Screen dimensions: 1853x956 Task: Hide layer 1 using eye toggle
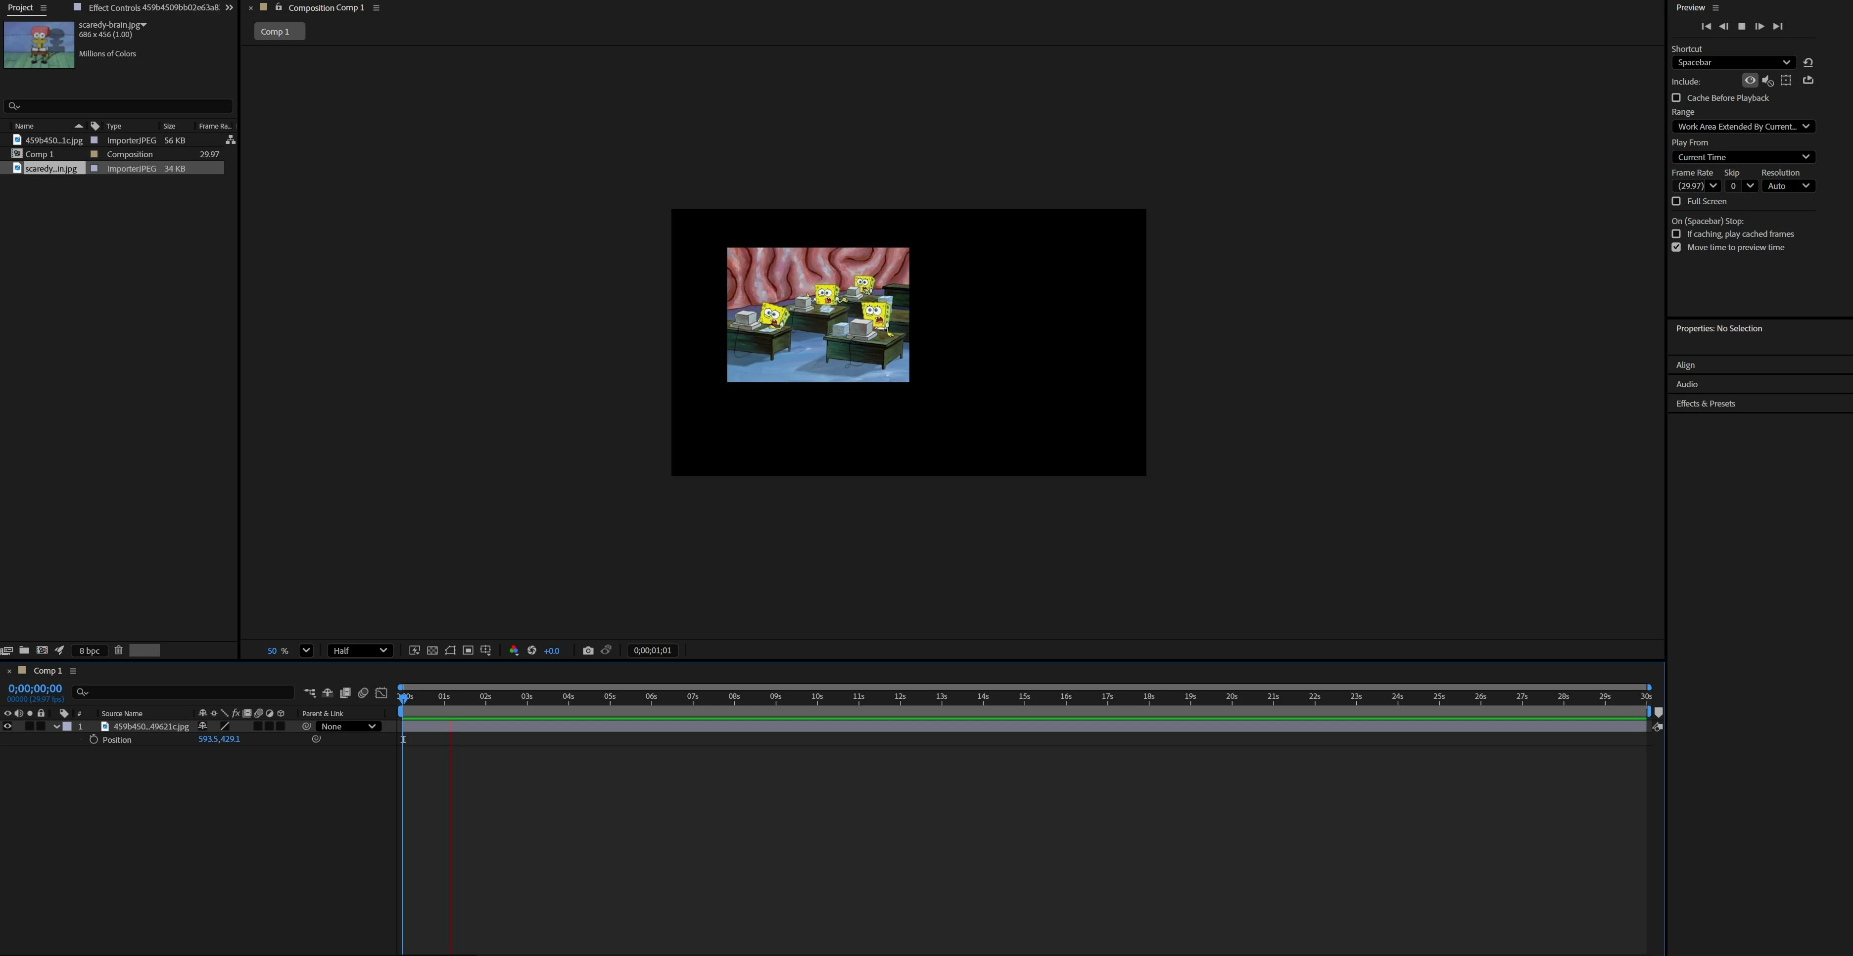click(x=8, y=727)
